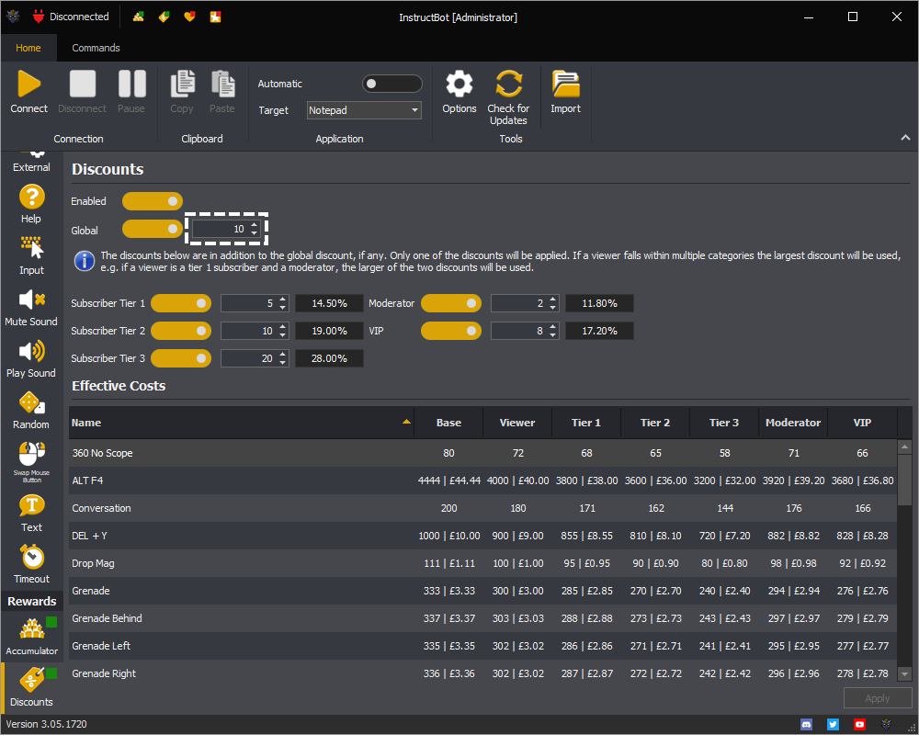Click the InstructBot logo in status bar
The image size is (919, 735).
(x=886, y=725)
